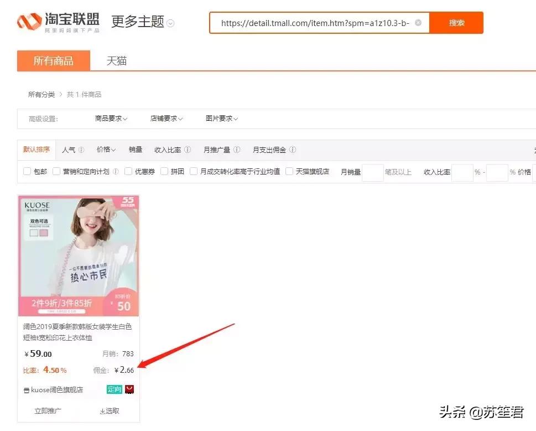Open the 商品要求 dropdown
Screen dimensions: 536x431
coord(110,119)
